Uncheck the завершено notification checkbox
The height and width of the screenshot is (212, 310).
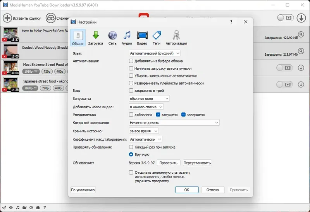(x=183, y=115)
